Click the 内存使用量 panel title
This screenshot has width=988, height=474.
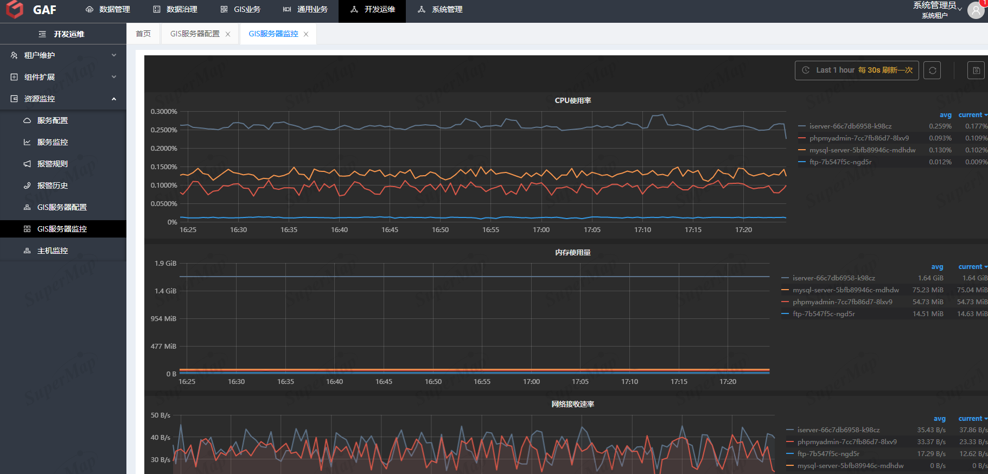click(x=573, y=252)
